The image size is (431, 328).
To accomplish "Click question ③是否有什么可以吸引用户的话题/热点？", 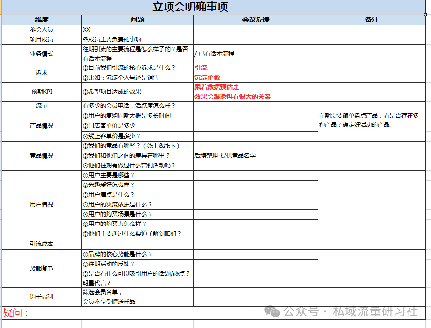I will 137,278.
